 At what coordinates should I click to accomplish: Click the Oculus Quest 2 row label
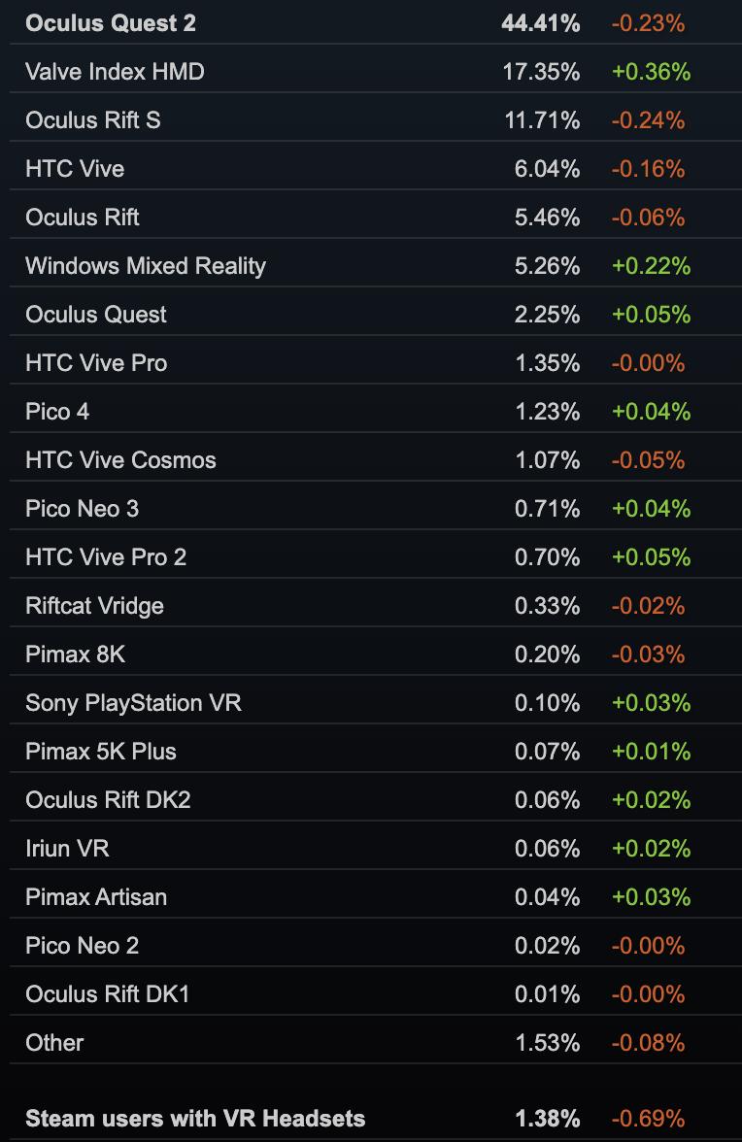click(111, 23)
